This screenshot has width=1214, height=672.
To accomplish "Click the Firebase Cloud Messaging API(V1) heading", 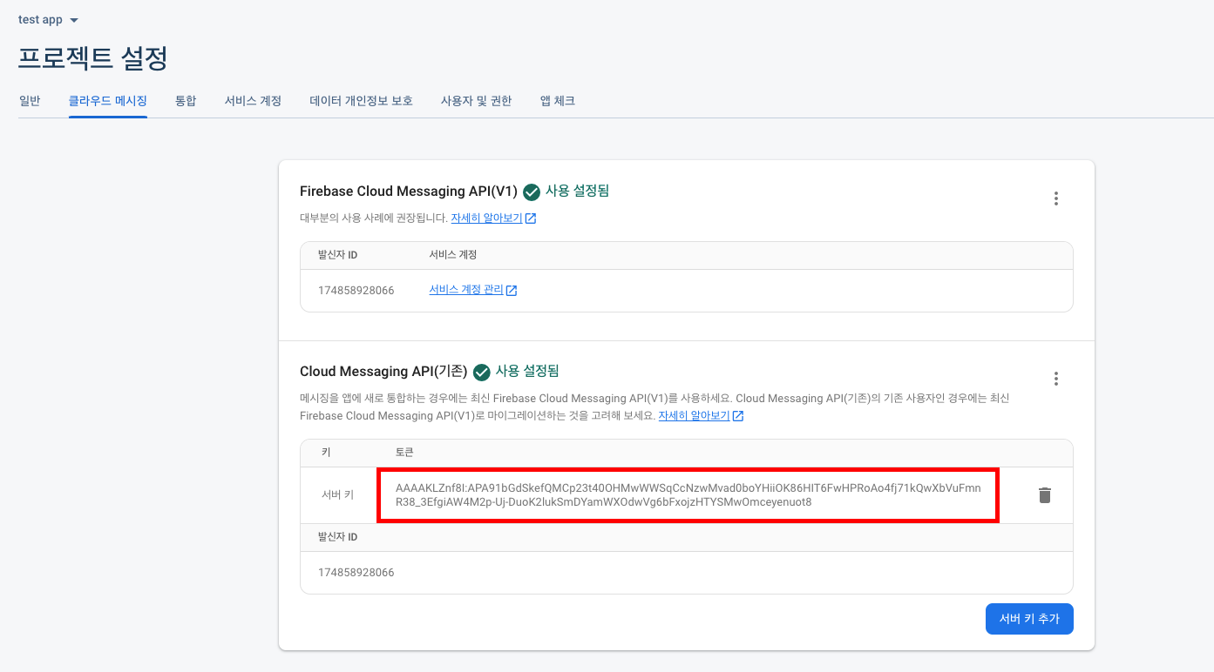I will 409,192.
